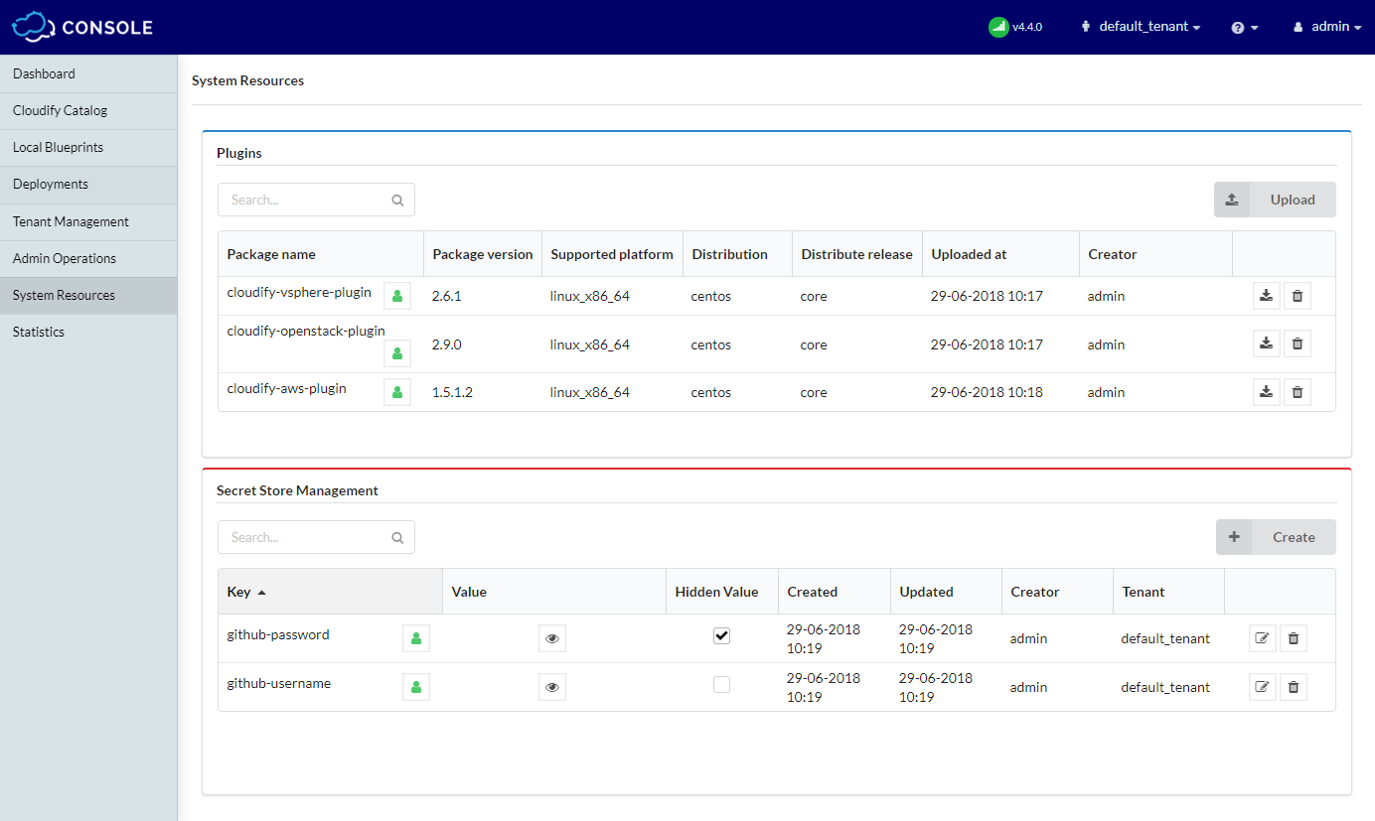The width and height of the screenshot is (1375, 821).
Task: Delete the cloudify-openstack-plugin entry
Action: coord(1297,343)
